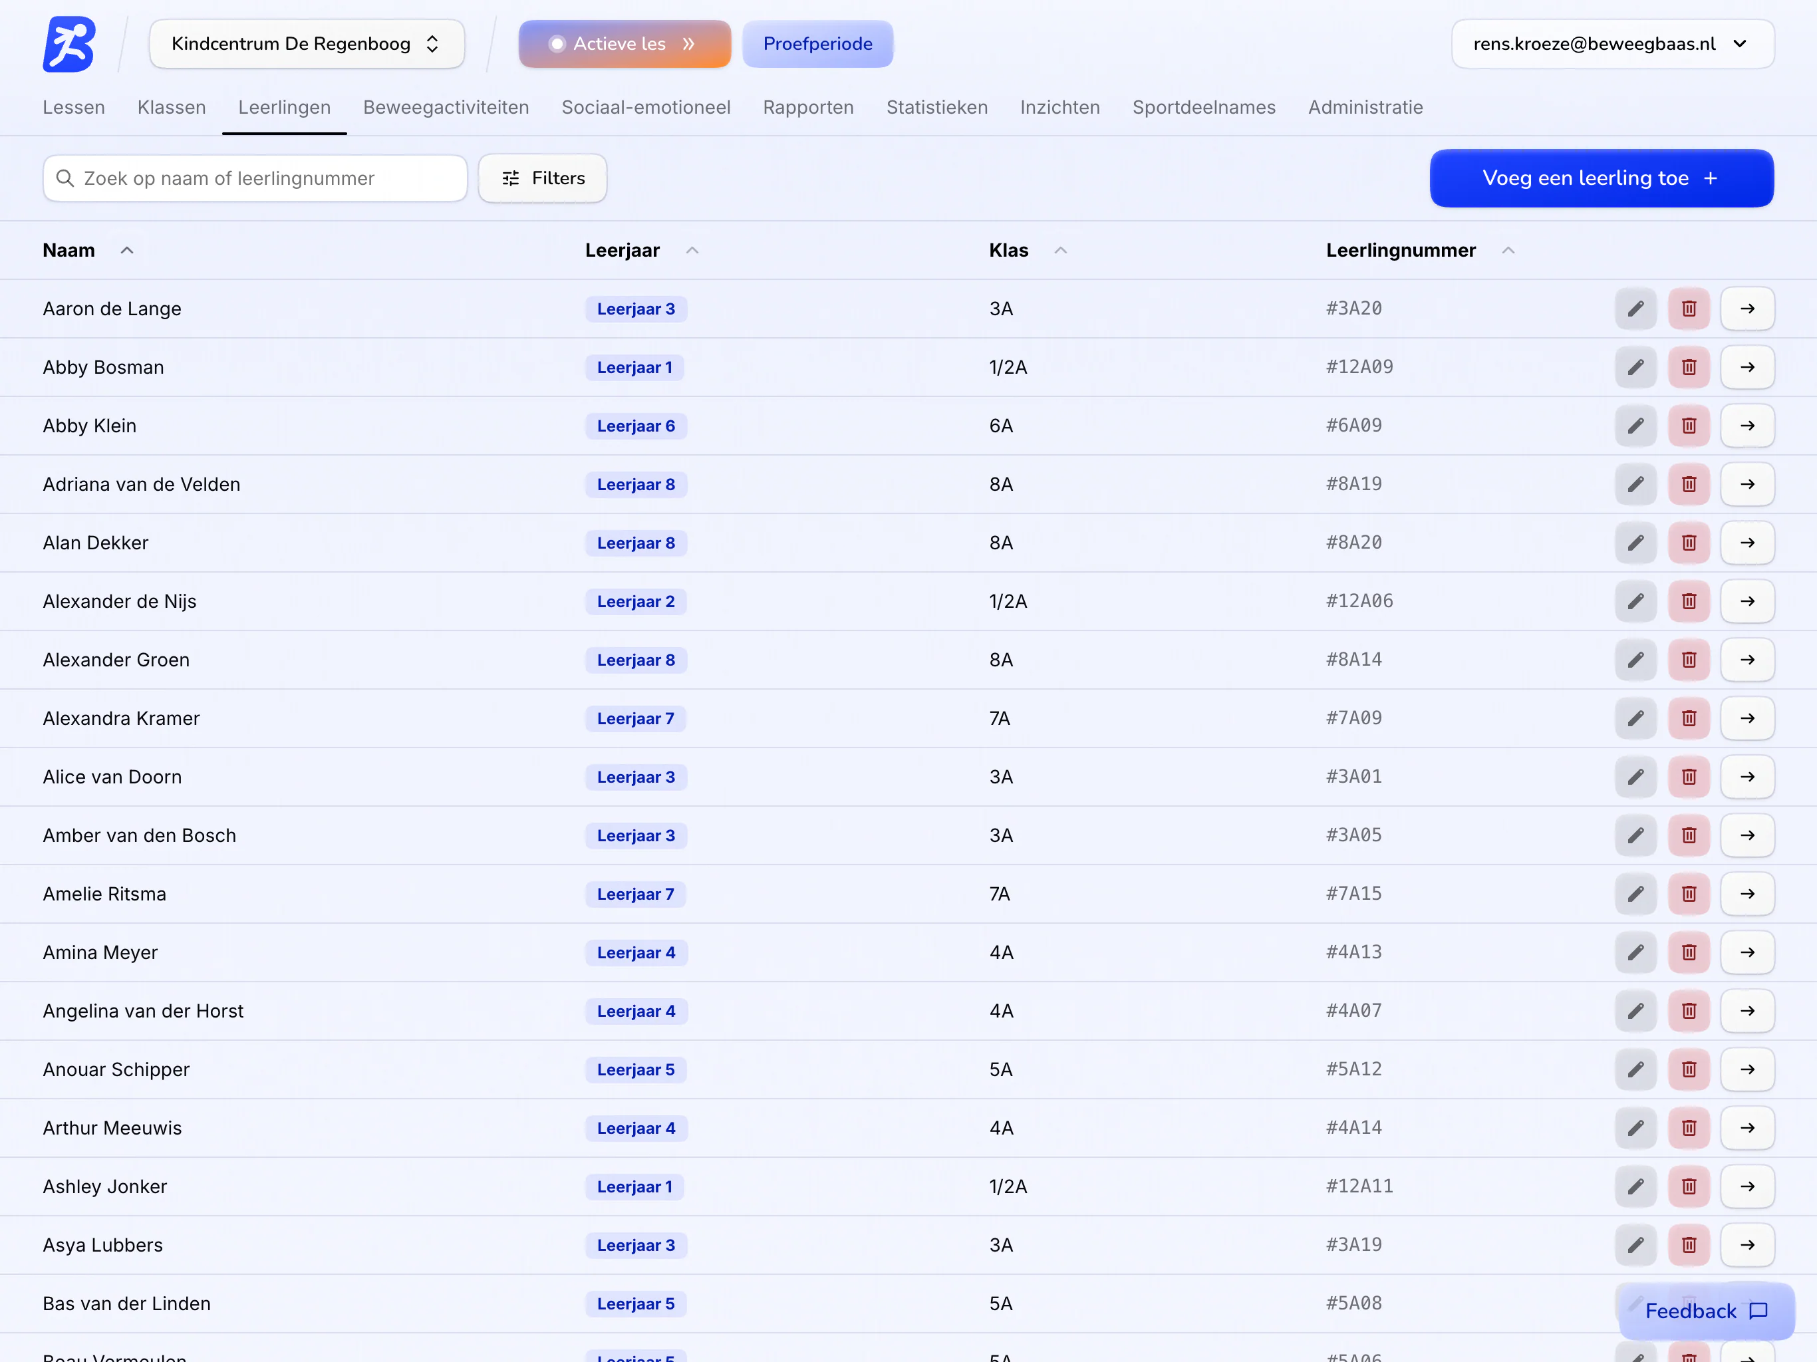
Task: Select the Leerlingen tab
Action: pyautogui.click(x=284, y=108)
